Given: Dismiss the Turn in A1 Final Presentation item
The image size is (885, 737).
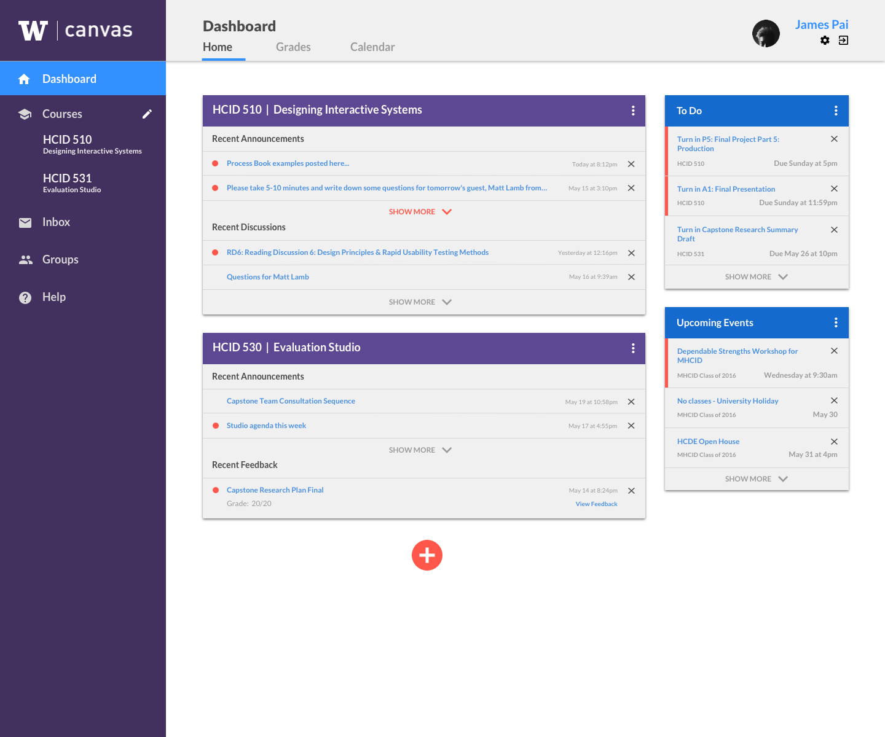Looking at the screenshot, I should pyautogui.click(x=834, y=189).
